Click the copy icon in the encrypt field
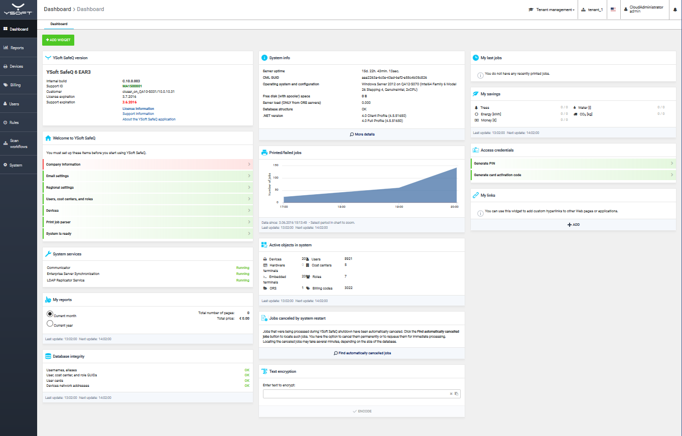This screenshot has width=682, height=436. tap(457, 394)
